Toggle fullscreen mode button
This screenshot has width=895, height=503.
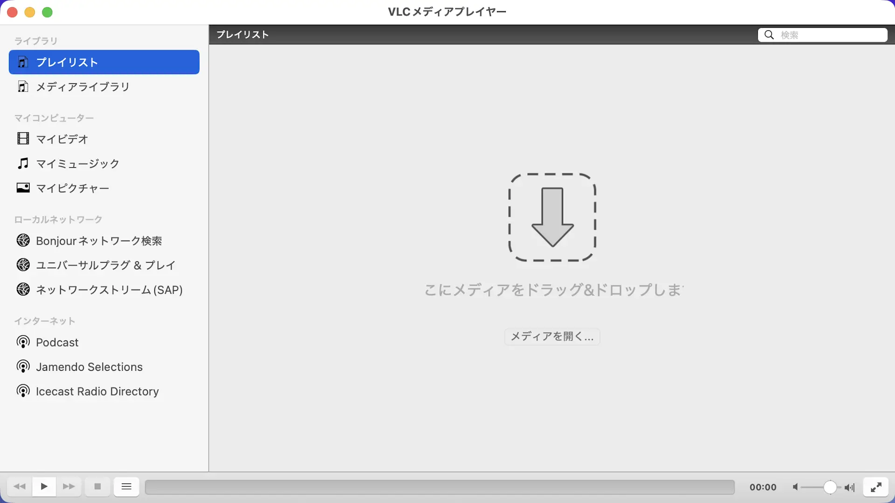point(876,487)
